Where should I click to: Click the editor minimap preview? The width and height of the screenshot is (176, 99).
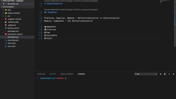tap(165, 2)
